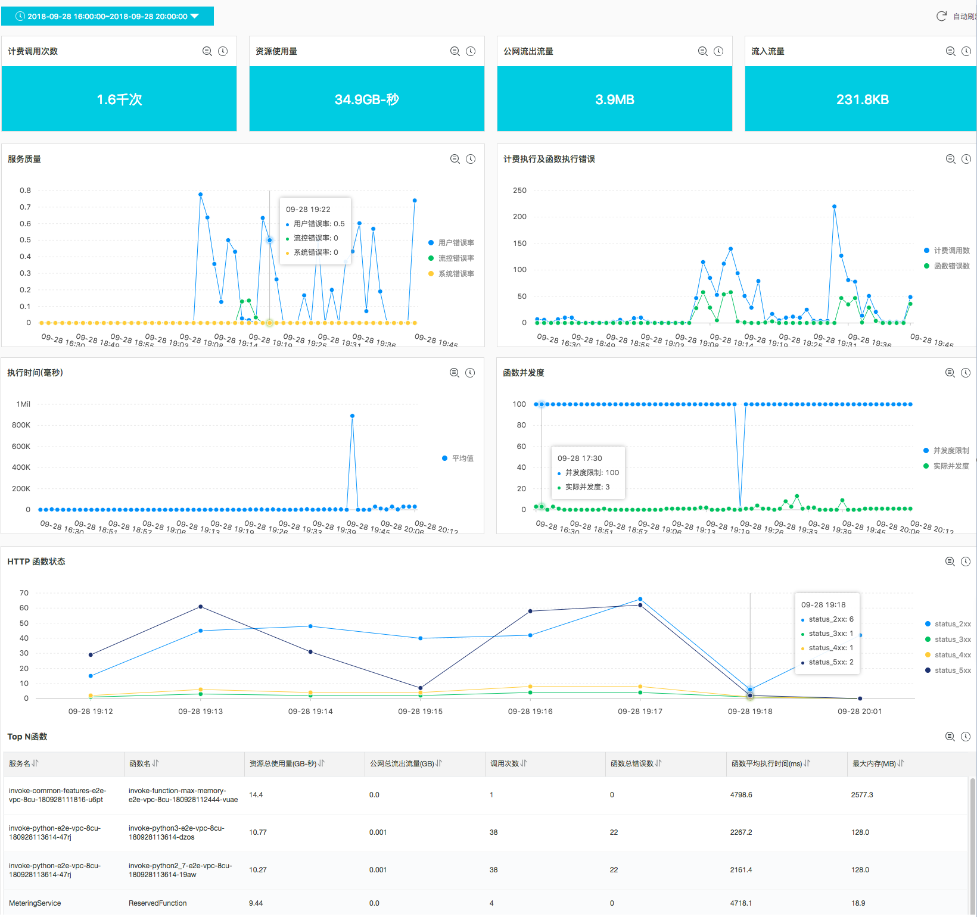Click status_5xx point at 09-28 19:13
Viewport: 977px width, 917px height.
click(201, 607)
